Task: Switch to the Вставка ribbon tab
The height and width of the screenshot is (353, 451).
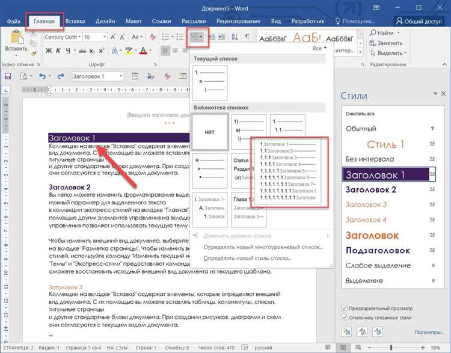Action: pos(75,21)
